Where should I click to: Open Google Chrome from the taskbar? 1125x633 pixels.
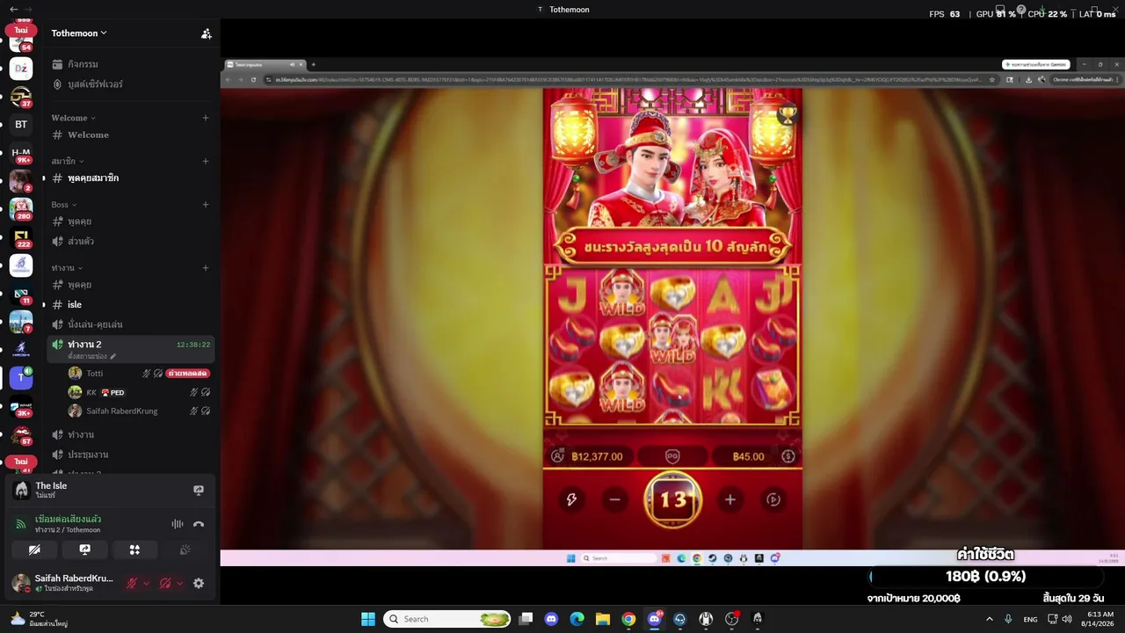[x=628, y=619]
